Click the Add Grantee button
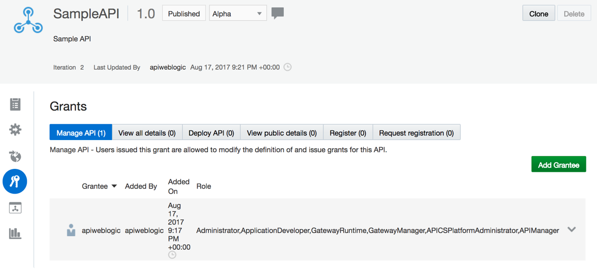The height and width of the screenshot is (270, 597). [558, 165]
